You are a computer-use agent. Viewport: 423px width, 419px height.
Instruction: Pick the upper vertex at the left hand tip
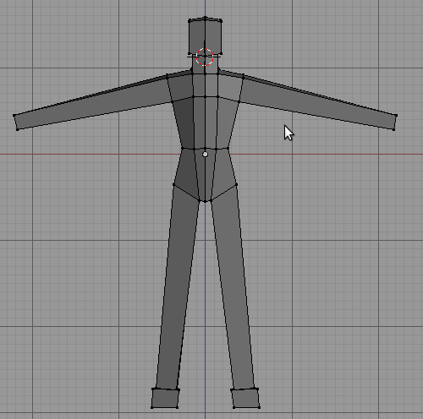point(14,116)
